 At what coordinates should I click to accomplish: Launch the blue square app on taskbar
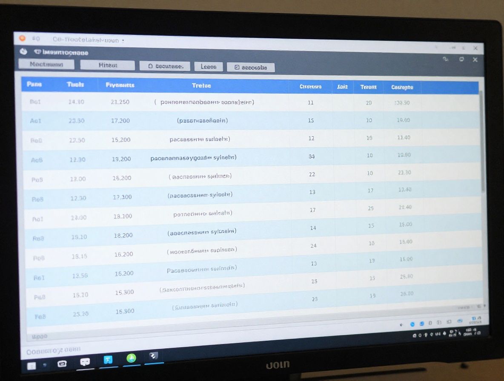point(108,360)
